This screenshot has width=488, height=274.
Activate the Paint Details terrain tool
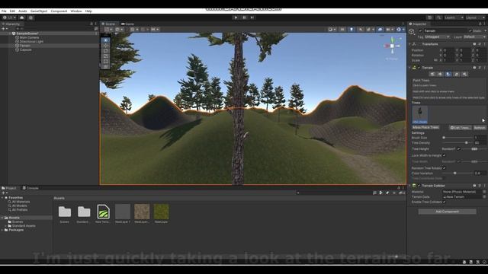(456, 74)
